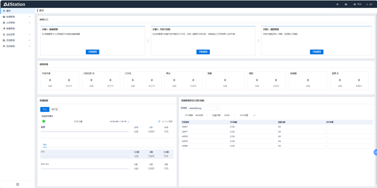
Task: Open the defaultGroup resource group dropdown
Action: tap(204, 108)
